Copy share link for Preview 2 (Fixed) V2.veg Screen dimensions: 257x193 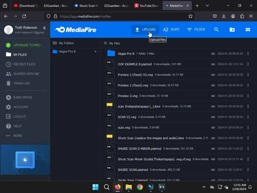coord(213,75)
